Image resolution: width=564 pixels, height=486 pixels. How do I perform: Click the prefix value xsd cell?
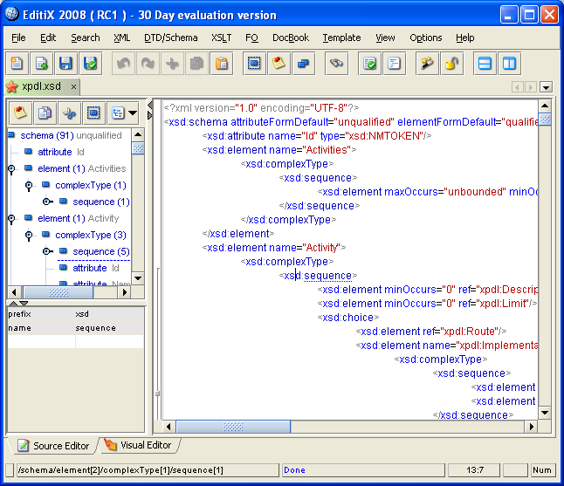click(x=109, y=314)
